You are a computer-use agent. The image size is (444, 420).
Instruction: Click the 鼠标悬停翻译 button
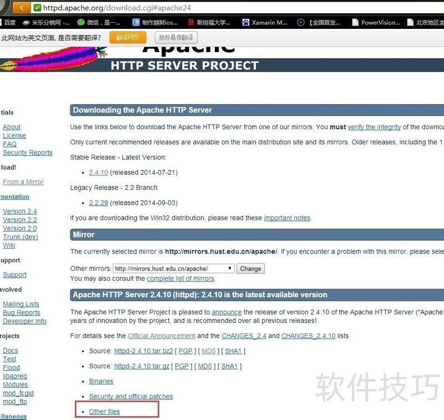176,37
